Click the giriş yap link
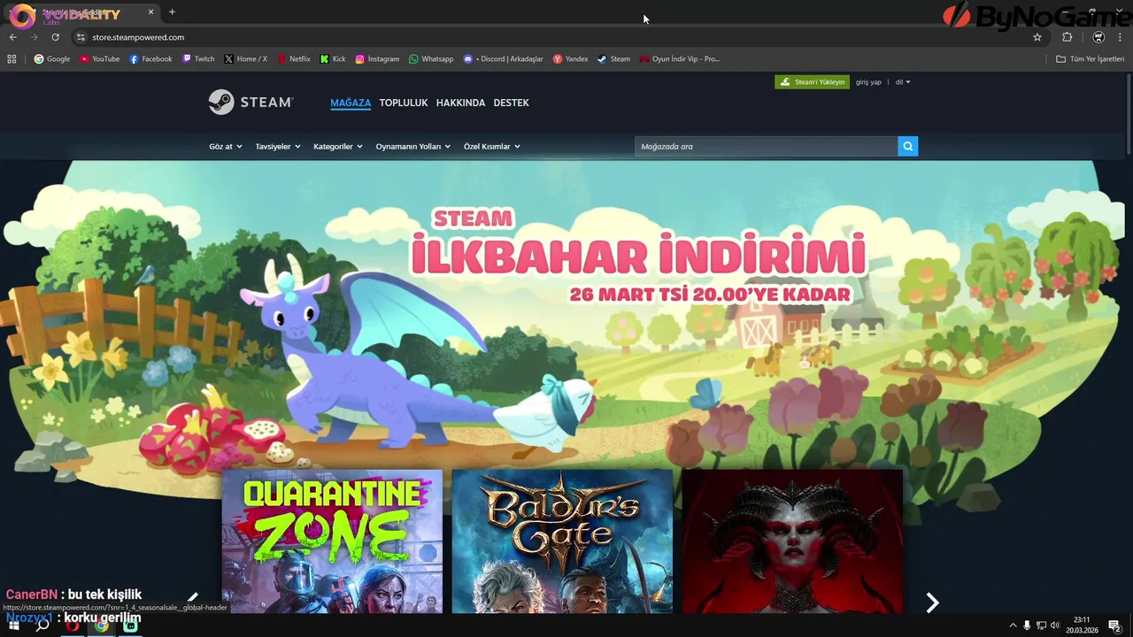 click(868, 82)
